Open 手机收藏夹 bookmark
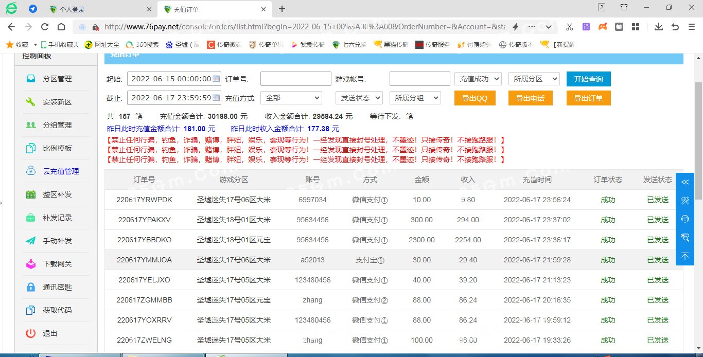Viewport: 703px width, 357px height. 60,45
